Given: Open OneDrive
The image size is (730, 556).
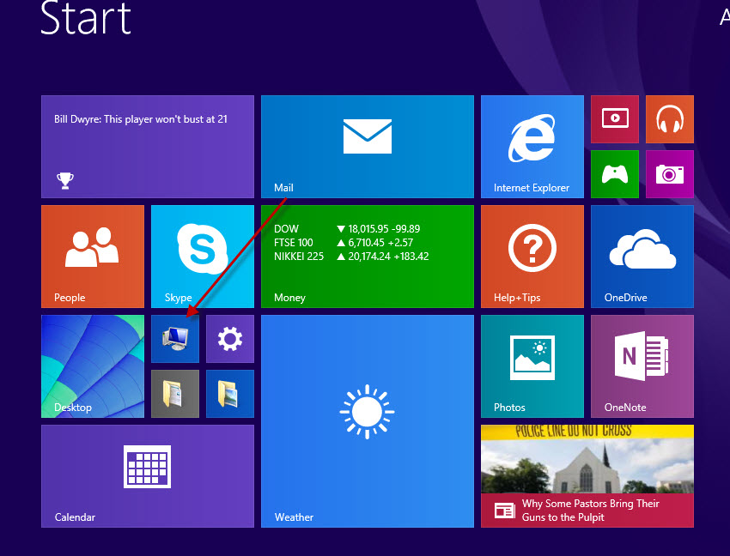Looking at the screenshot, I should pyautogui.click(x=642, y=256).
